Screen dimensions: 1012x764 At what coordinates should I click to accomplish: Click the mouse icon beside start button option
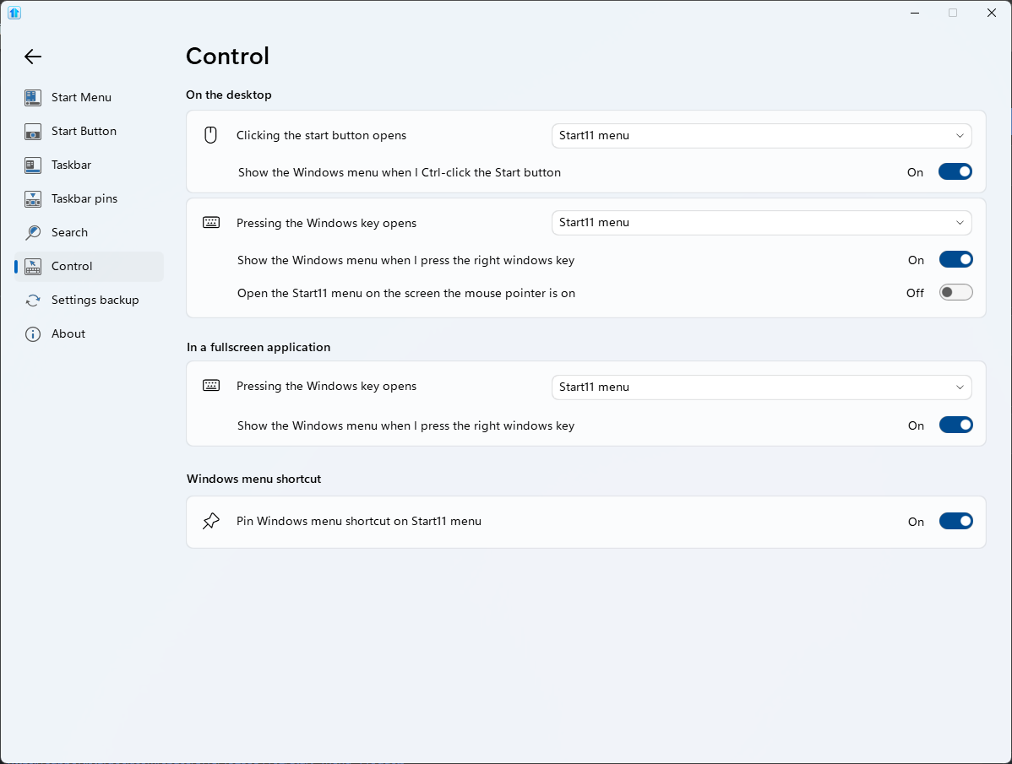pyautogui.click(x=210, y=135)
